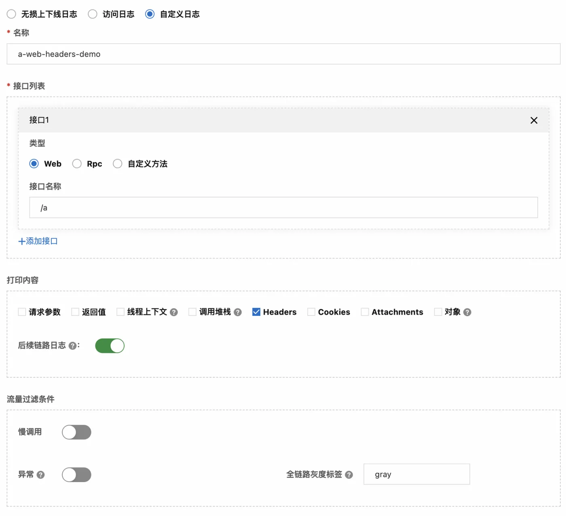Select the 访问日志 radio option
The image size is (566, 516).
tap(93, 14)
